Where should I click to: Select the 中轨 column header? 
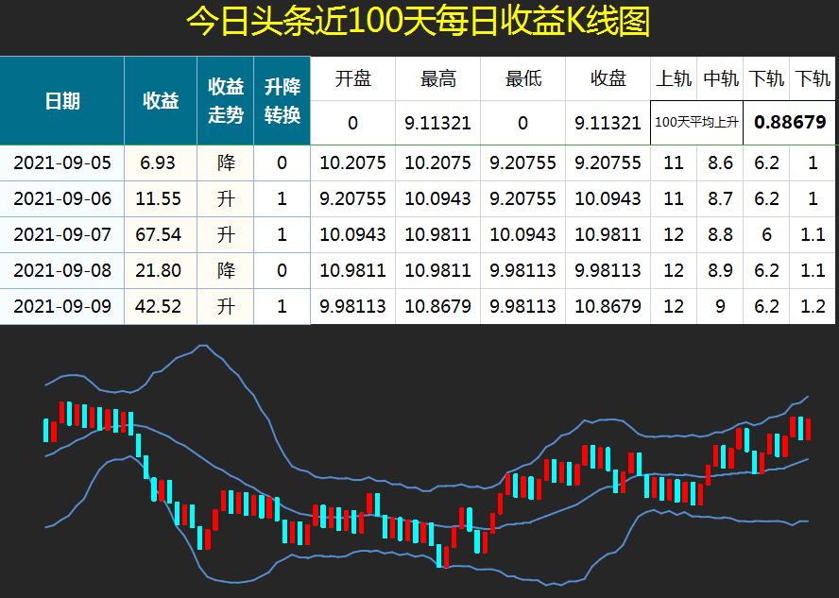coord(721,80)
